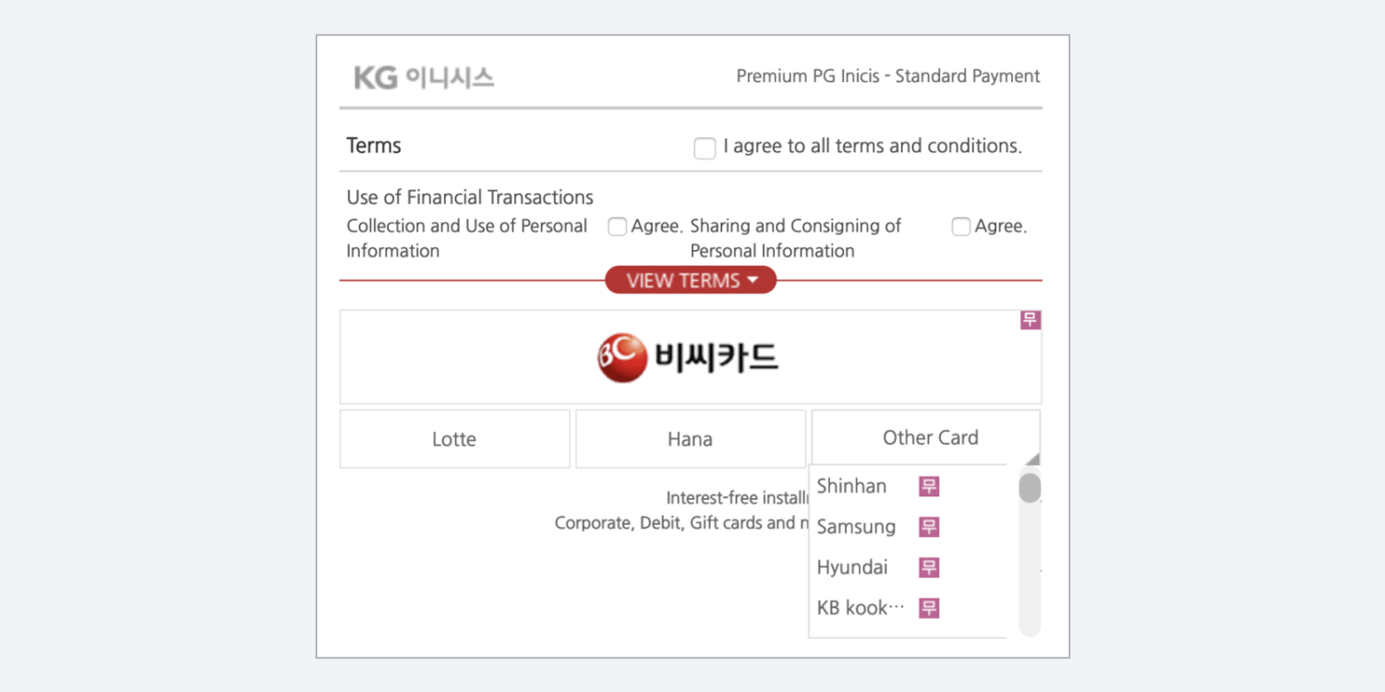
Task: Click the card list scrollbar thumb
Action: [1030, 487]
